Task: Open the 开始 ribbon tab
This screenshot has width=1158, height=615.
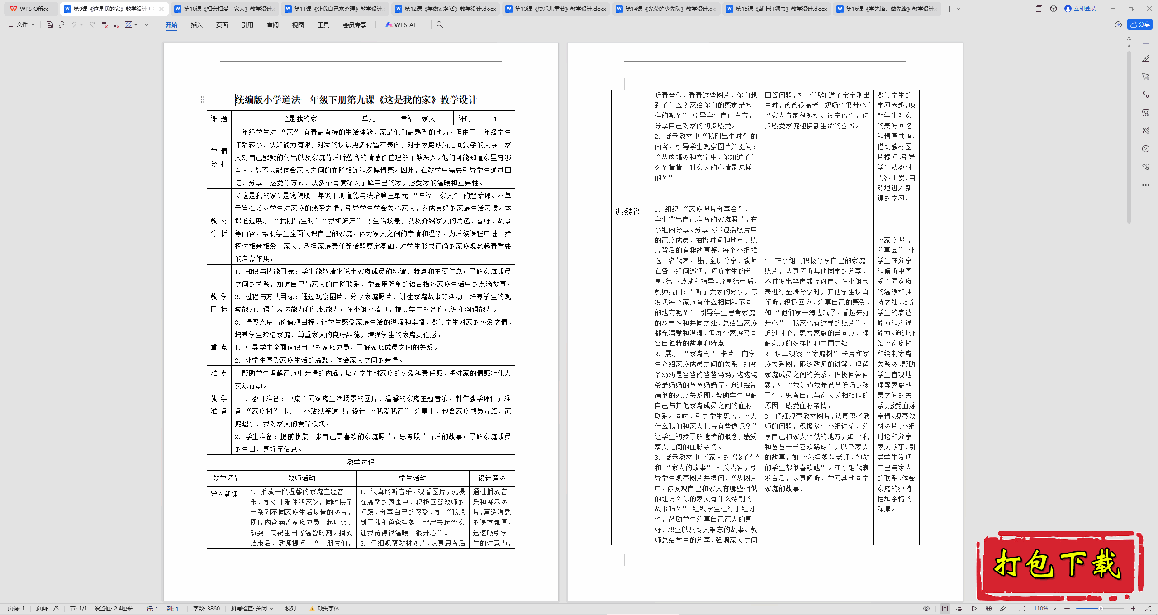Action: click(x=171, y=25)
